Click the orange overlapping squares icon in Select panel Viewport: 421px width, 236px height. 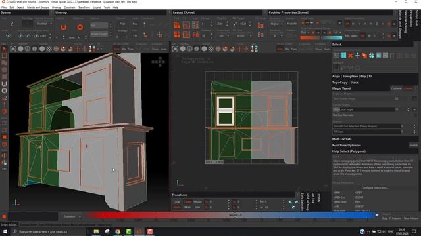click(x=364, y=56)
